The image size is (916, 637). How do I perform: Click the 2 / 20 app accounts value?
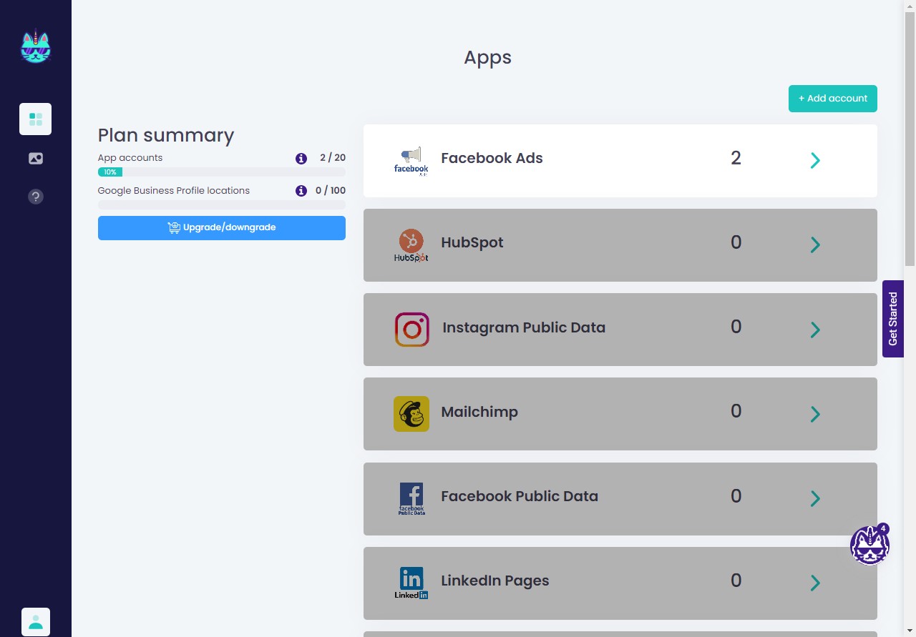point(333,158)
